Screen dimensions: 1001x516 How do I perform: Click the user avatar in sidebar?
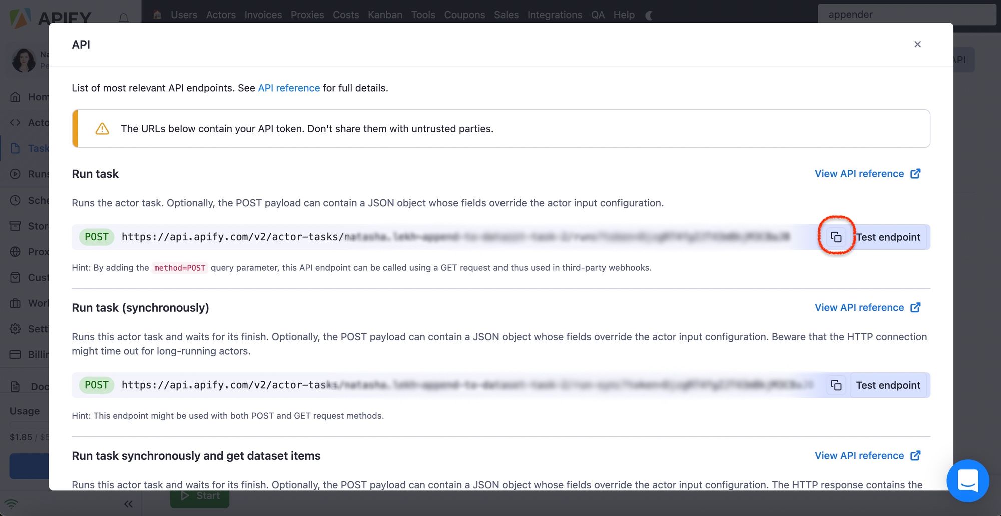click(23, 60)
